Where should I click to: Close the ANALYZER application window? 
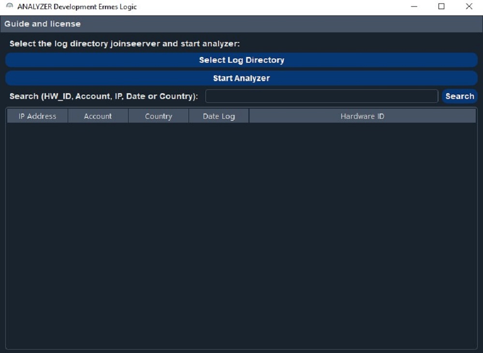[469, 7]
